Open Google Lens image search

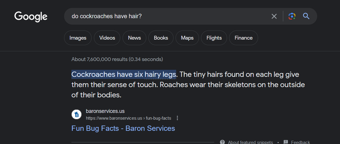pyautogui.click(x=292, y=16)
